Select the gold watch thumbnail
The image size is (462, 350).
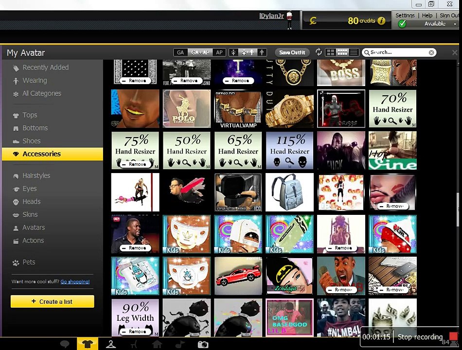click(289, 108)
